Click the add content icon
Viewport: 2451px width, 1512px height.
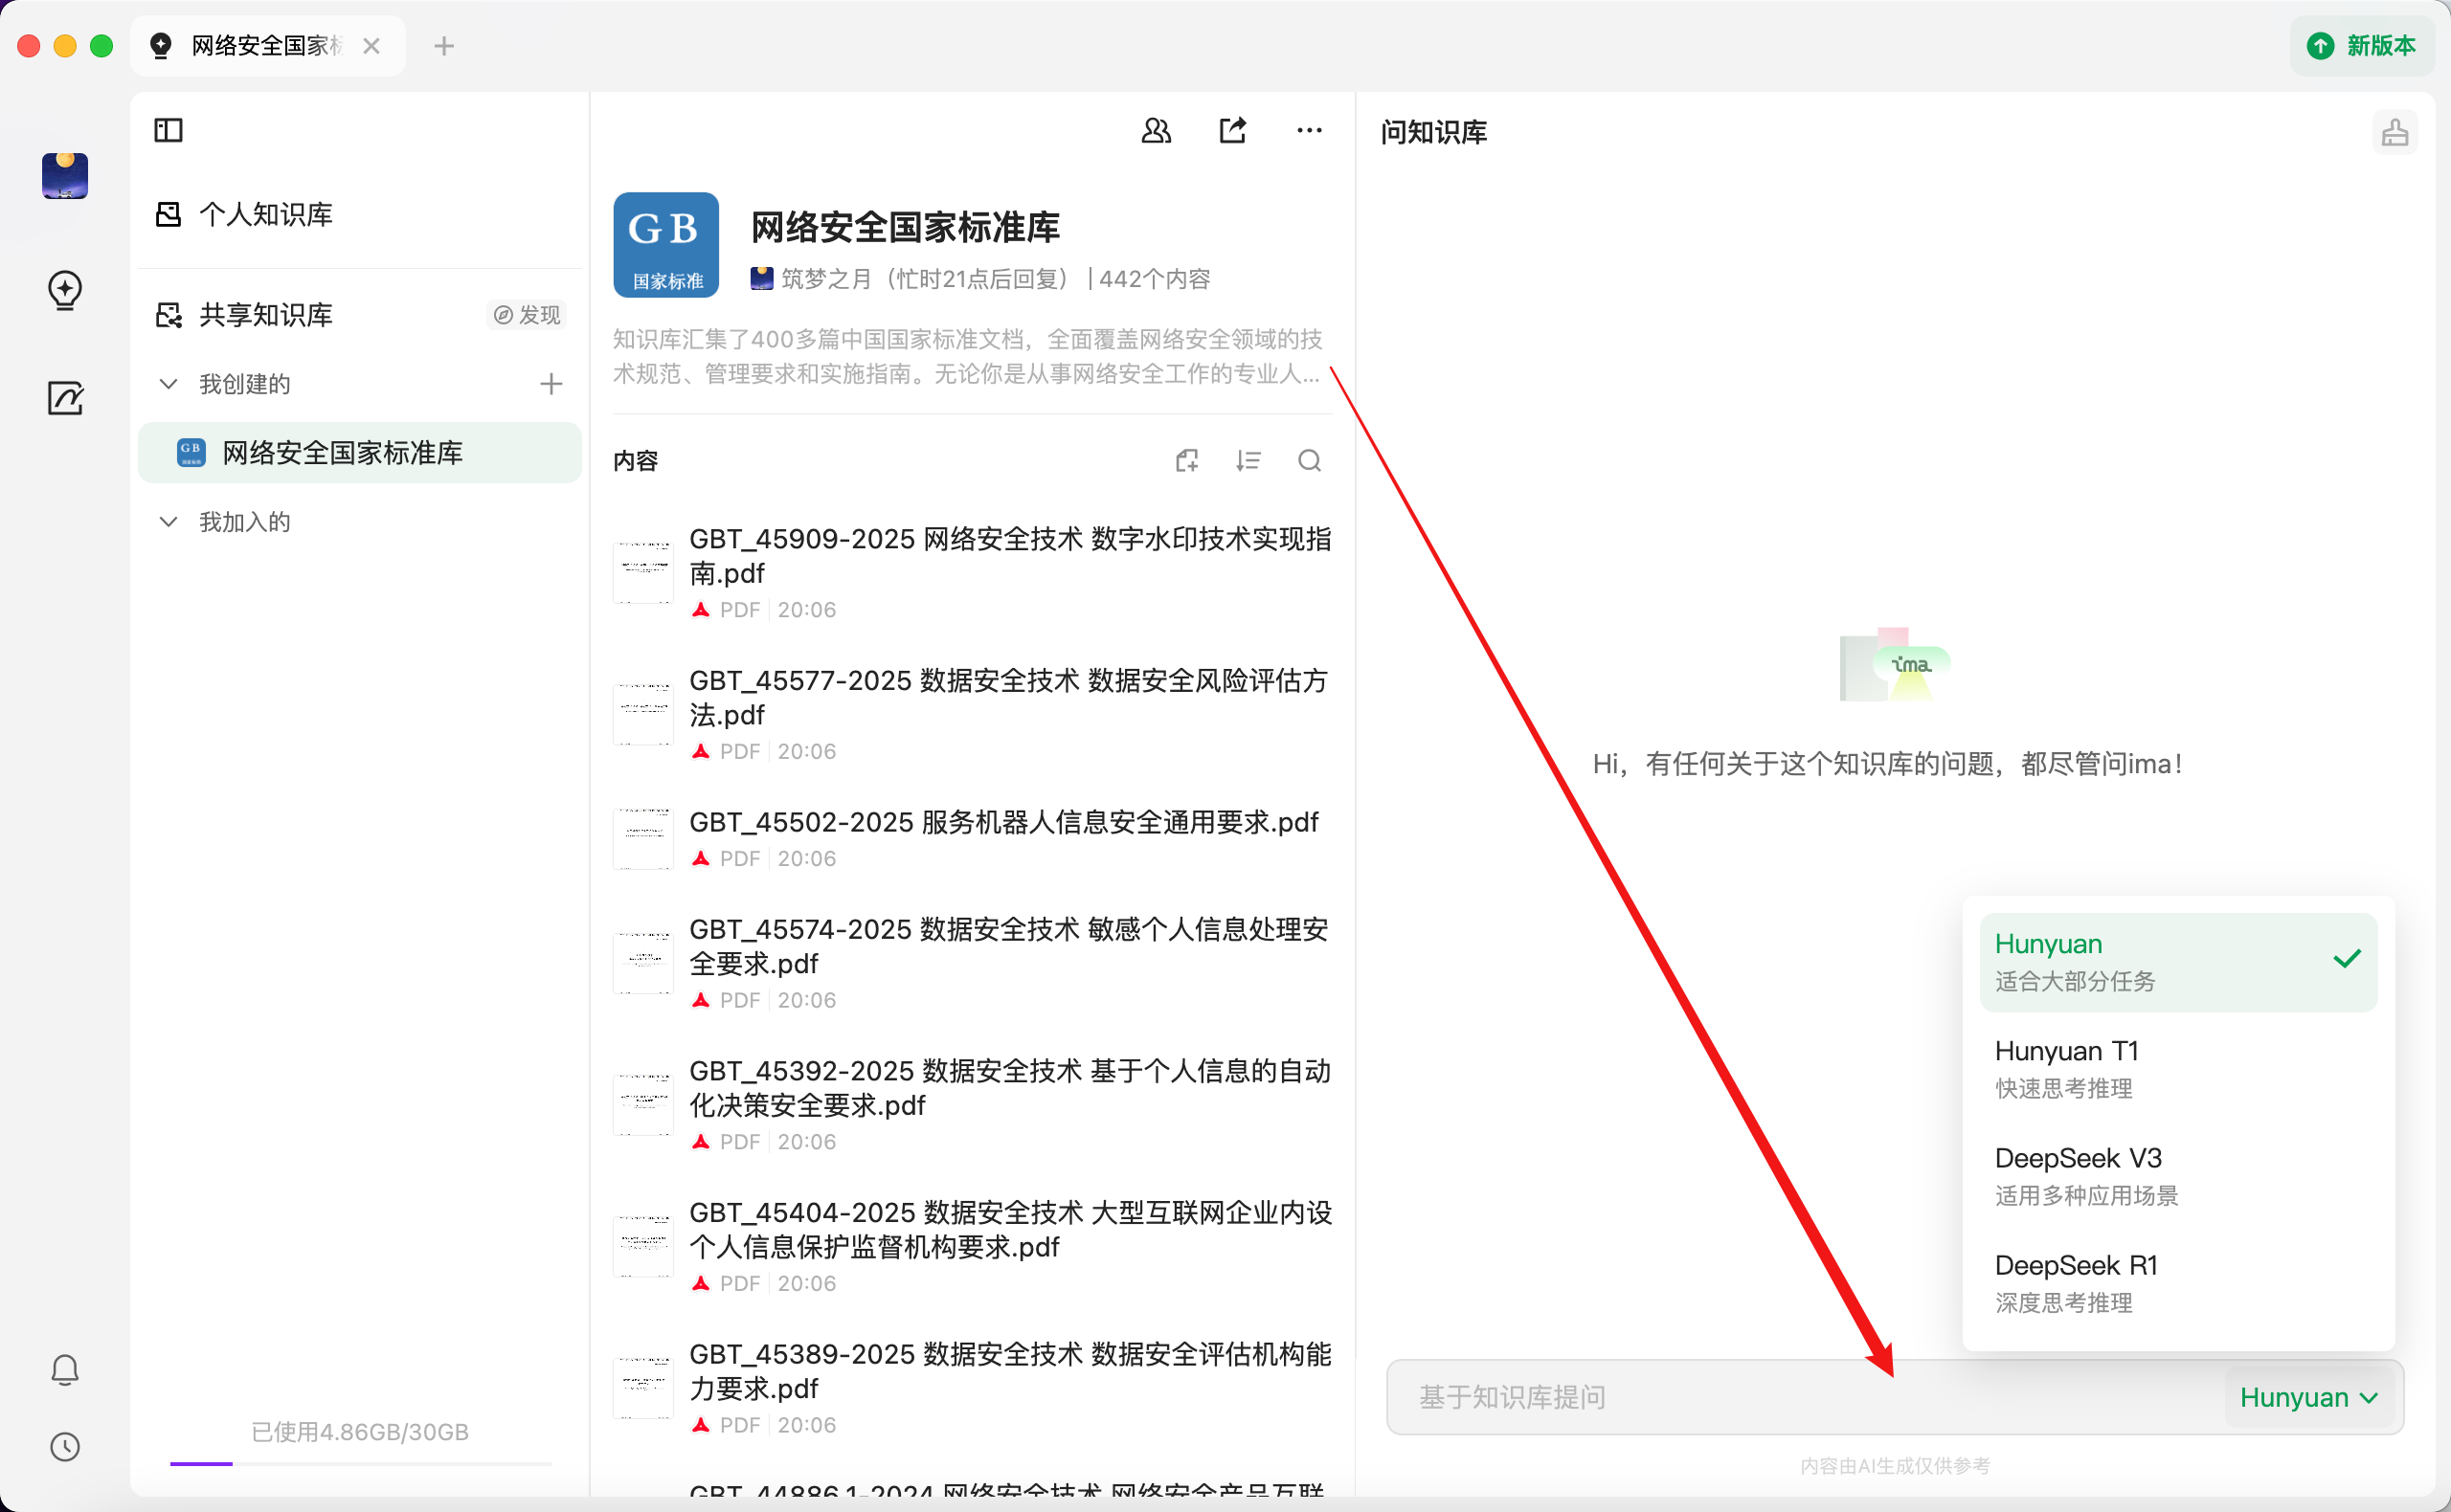tap(1186, 460)
